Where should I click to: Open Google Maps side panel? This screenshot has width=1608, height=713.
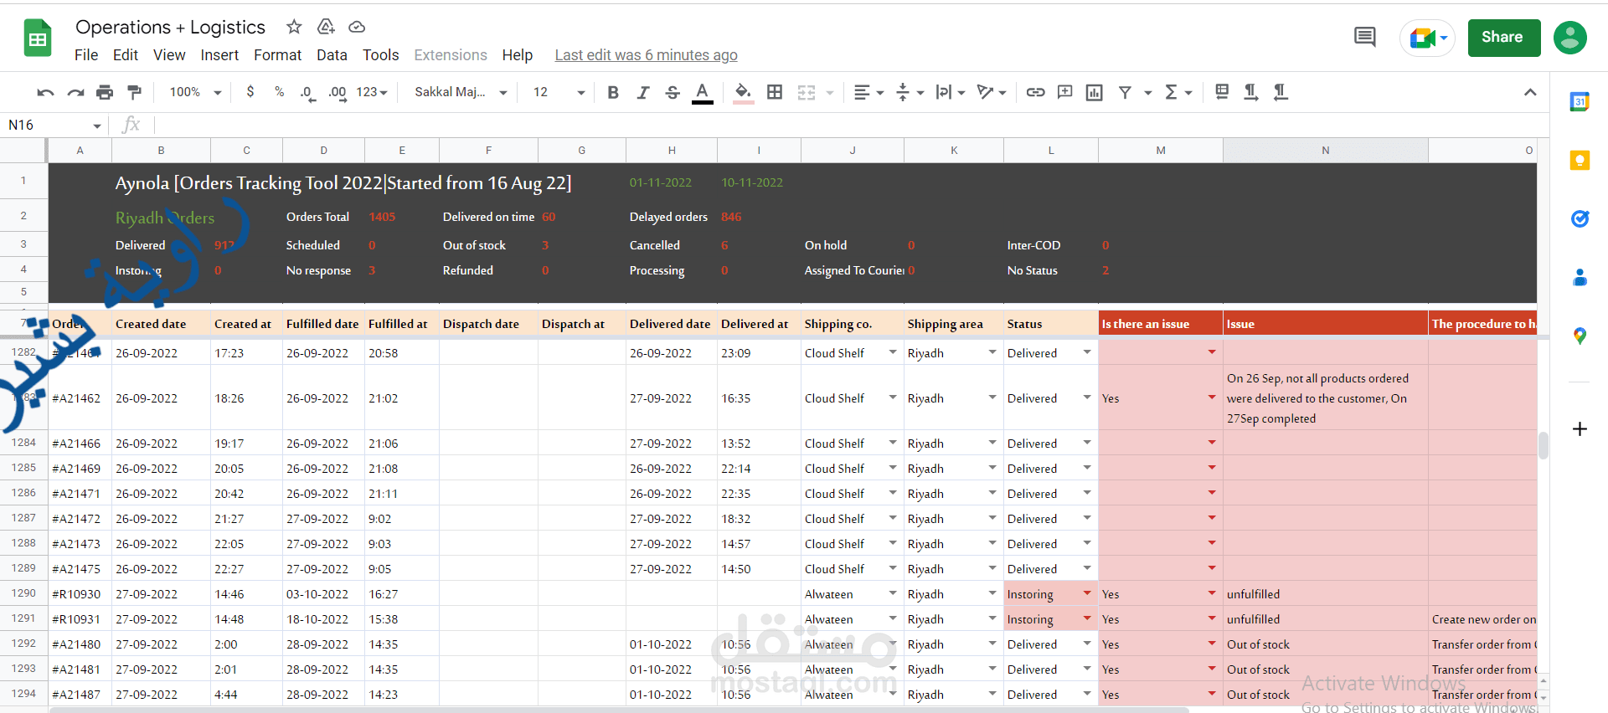(x=1580, y=336)
